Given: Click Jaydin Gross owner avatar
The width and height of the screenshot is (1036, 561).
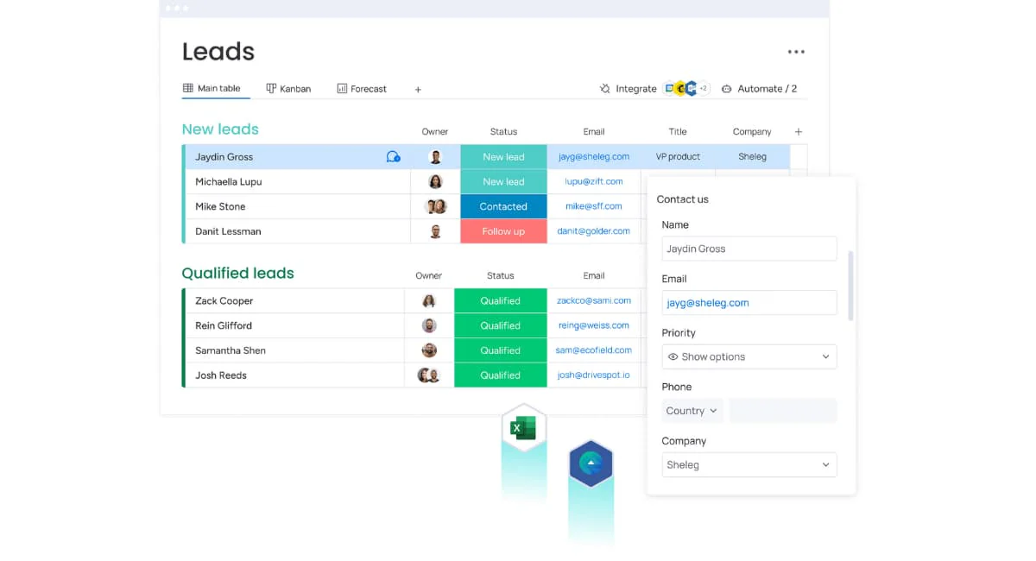Looking at the screenshot, I should [x=435, y=157].
